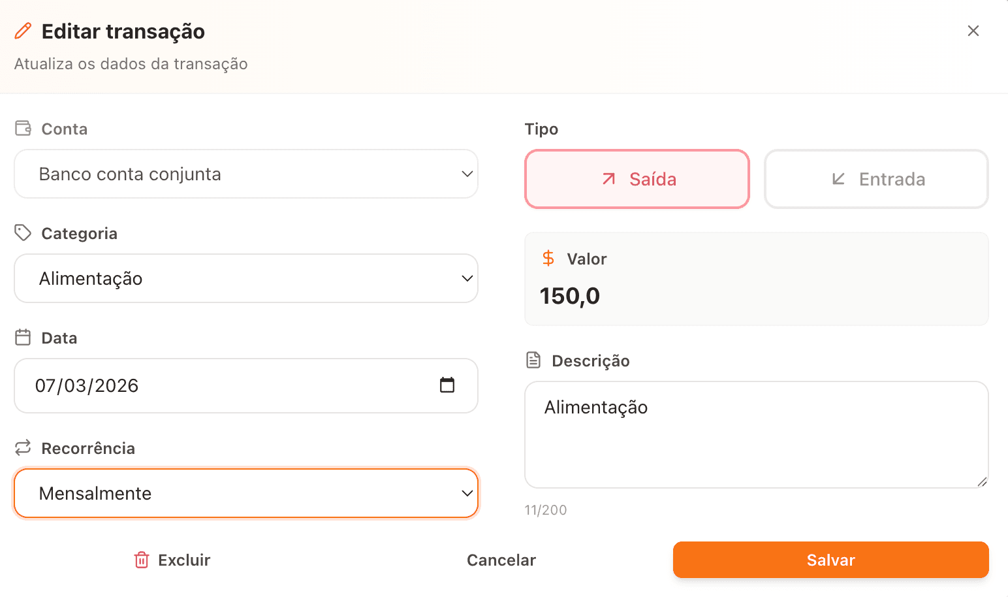The width and height of the screenshot is (1008, 597).
Task: Open the Recorrência dropdown set to Mensalmente
Action: [245, 493]
